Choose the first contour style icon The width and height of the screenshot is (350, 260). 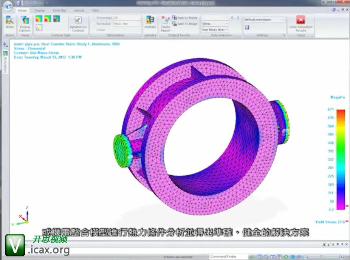pyautogui.click(x=39, y=19)
